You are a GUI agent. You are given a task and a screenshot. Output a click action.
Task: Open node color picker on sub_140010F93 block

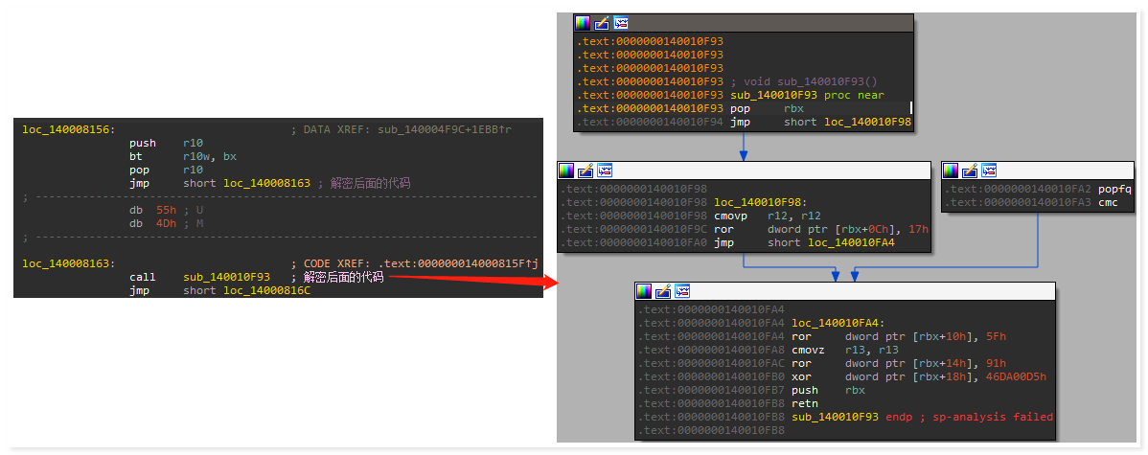583,23
